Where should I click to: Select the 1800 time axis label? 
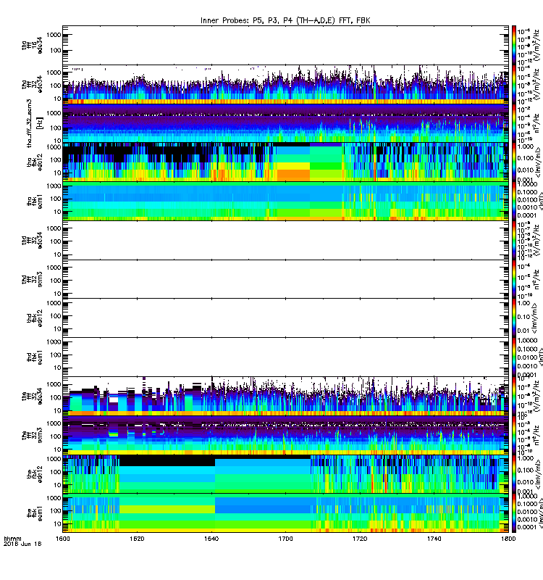(508, 539)
